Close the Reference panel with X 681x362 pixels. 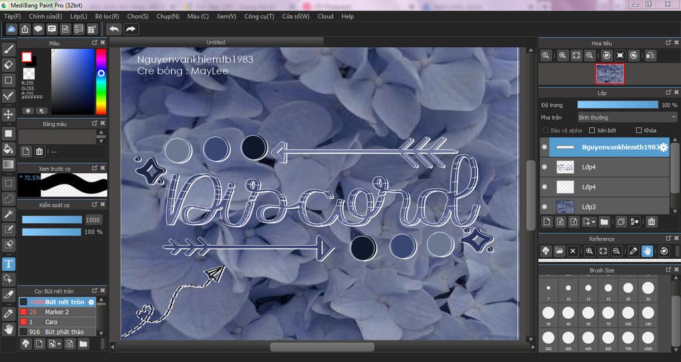pos(676,238)
